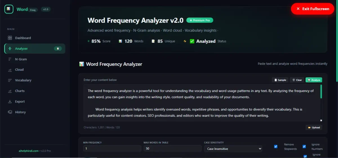Click into the Min Frequency field

(112, 148)
